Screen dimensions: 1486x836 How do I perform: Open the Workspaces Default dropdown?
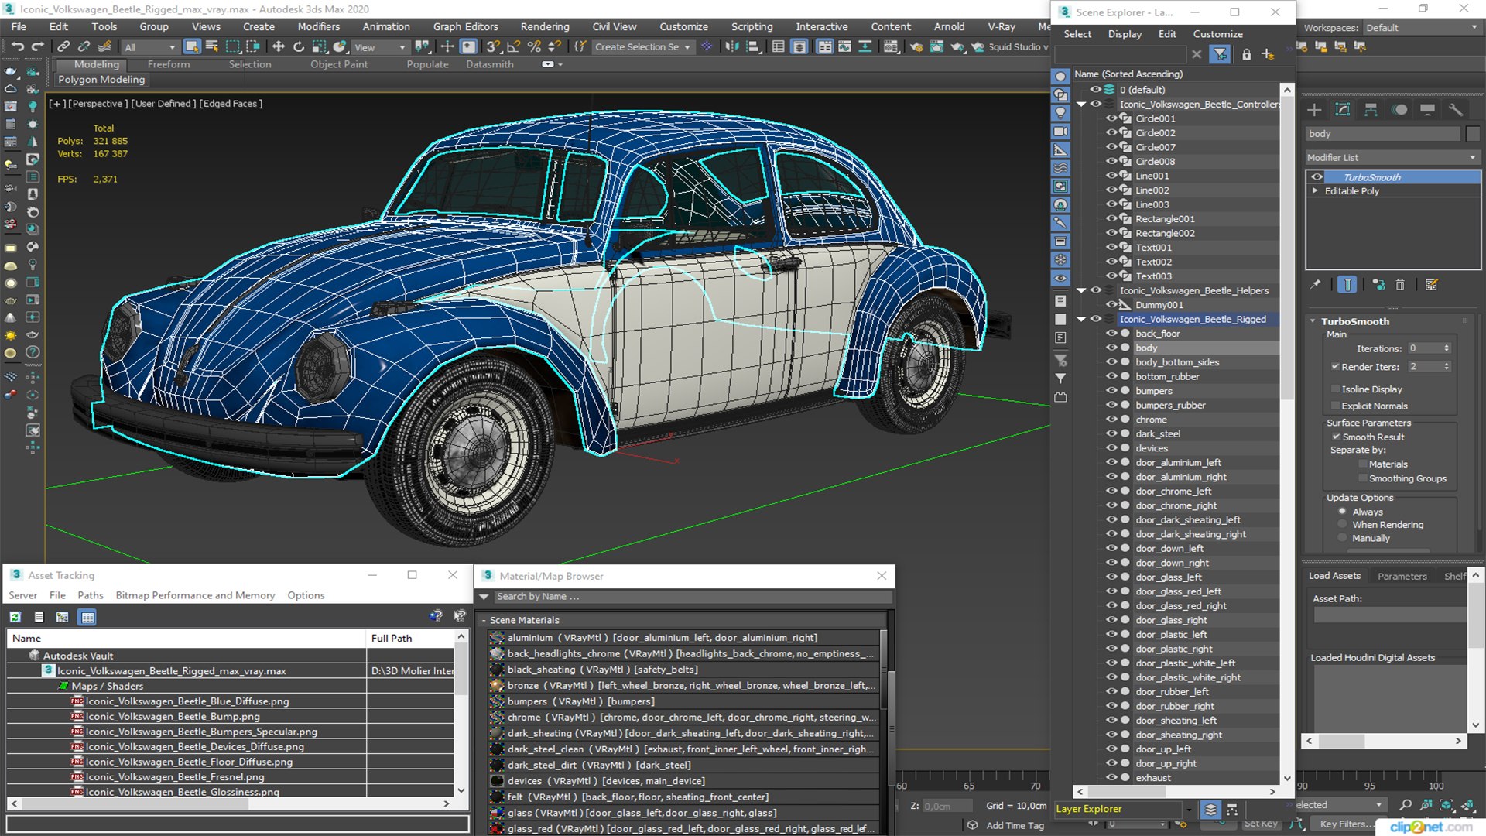[x=1421, y=28]
